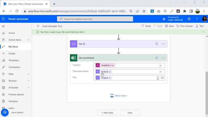Viewport: 208px width, 117px height.
Task: Click the Excel Uploader Tool flow title
Action: click(x=52, y=26)
